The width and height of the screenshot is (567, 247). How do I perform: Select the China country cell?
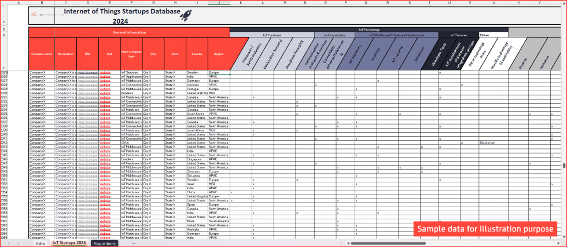197,192
